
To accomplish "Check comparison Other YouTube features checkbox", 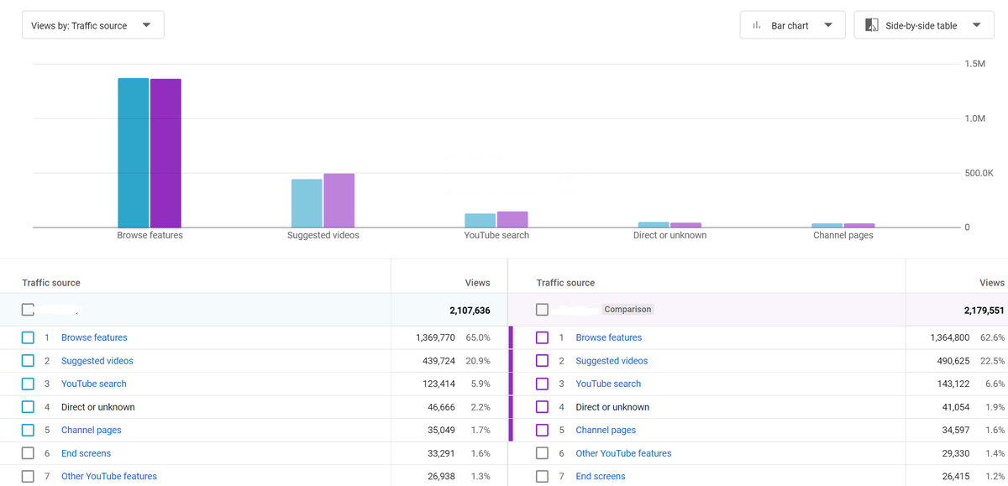I will 542,453.
